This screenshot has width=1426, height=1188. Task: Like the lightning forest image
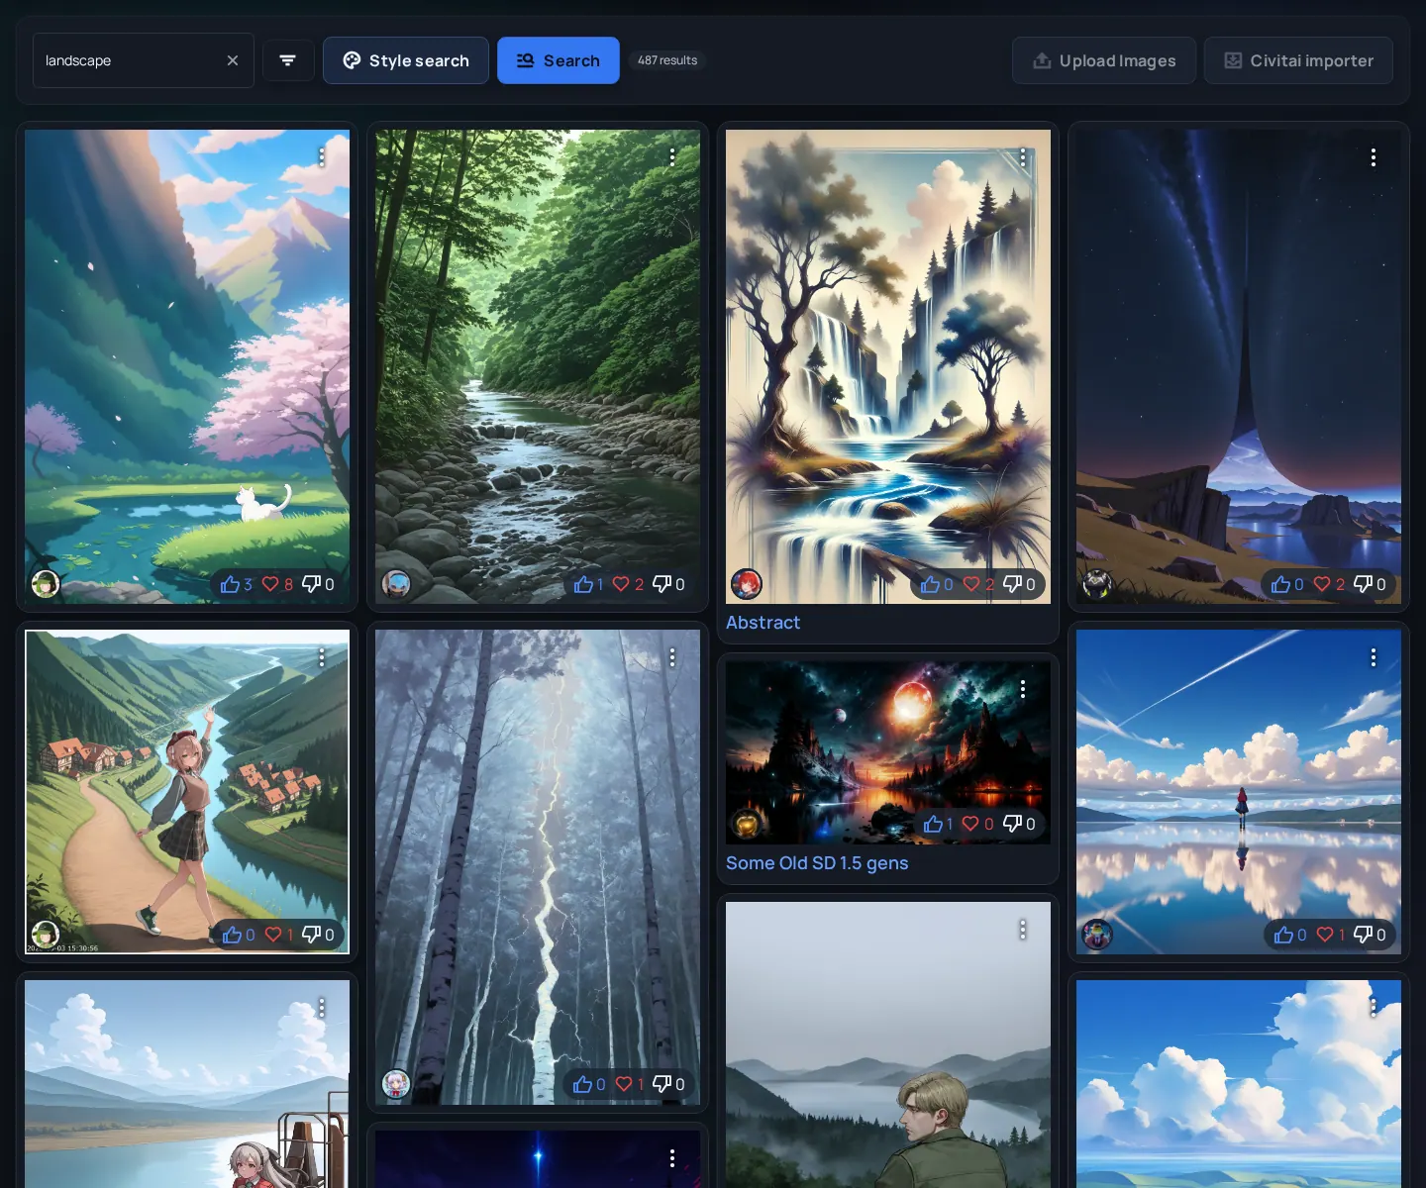click(x=589, y=1084)
